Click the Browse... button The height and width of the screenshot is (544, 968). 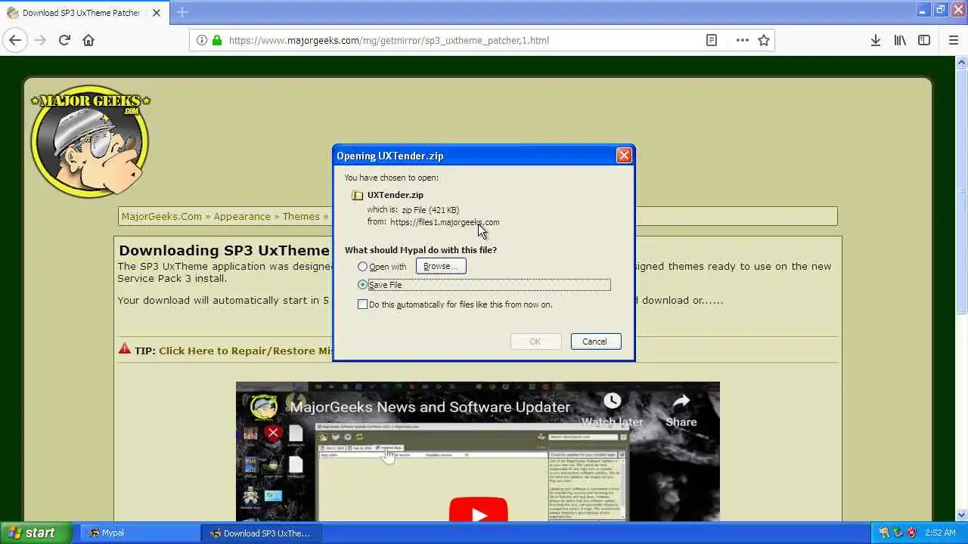tap(441, 266)
